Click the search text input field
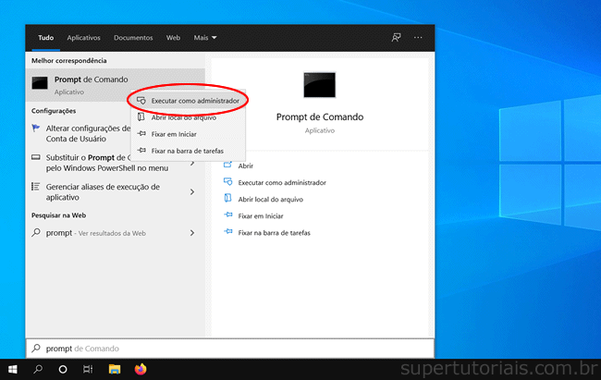 pyautogui.click(x=231, y=348)
